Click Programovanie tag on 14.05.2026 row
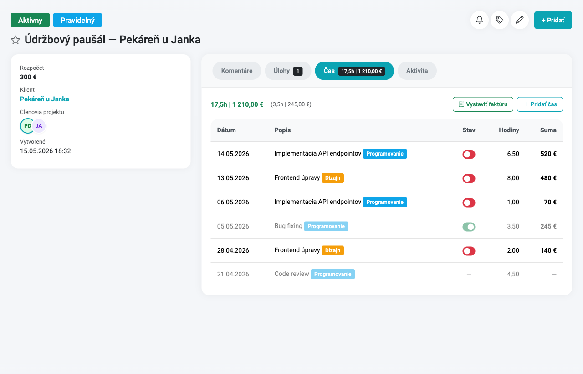The image size is (583, 374). point(385,154)
